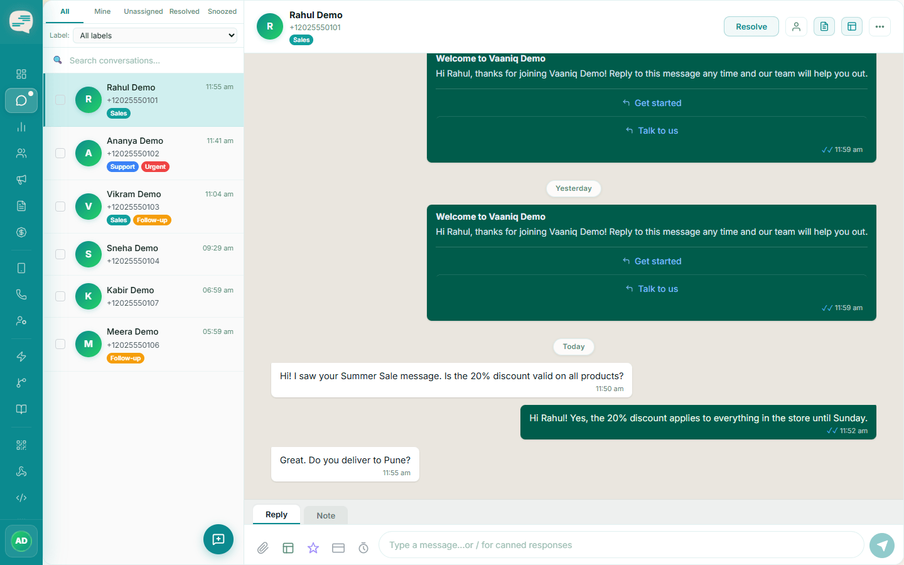904x565 pixels.
Task: Switch to the Snoozed tab
Action: coord(222,11)
